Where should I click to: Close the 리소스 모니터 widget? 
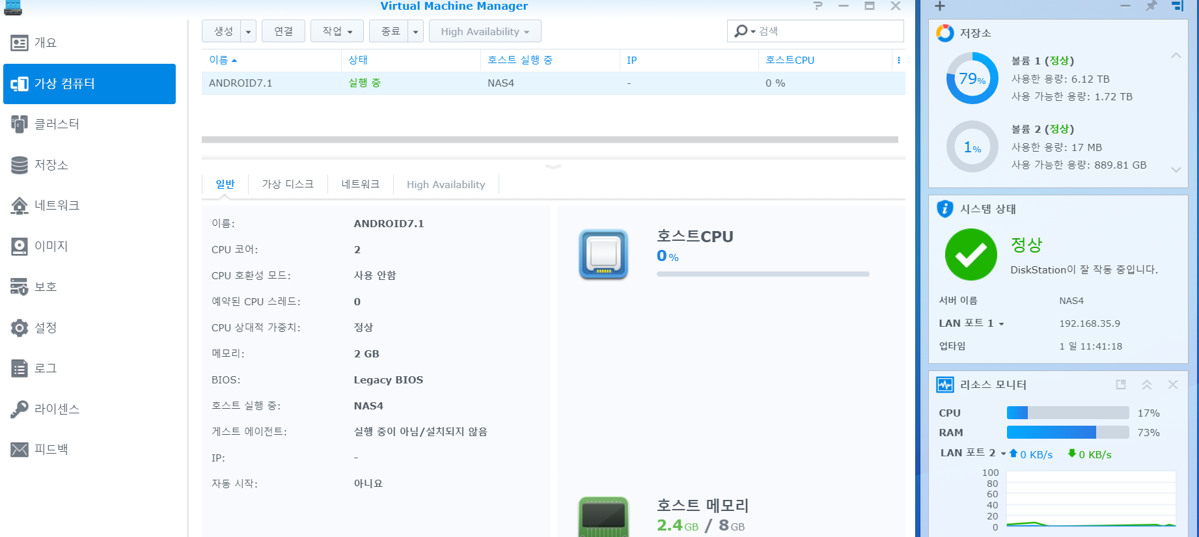[x=1173, y=385]
